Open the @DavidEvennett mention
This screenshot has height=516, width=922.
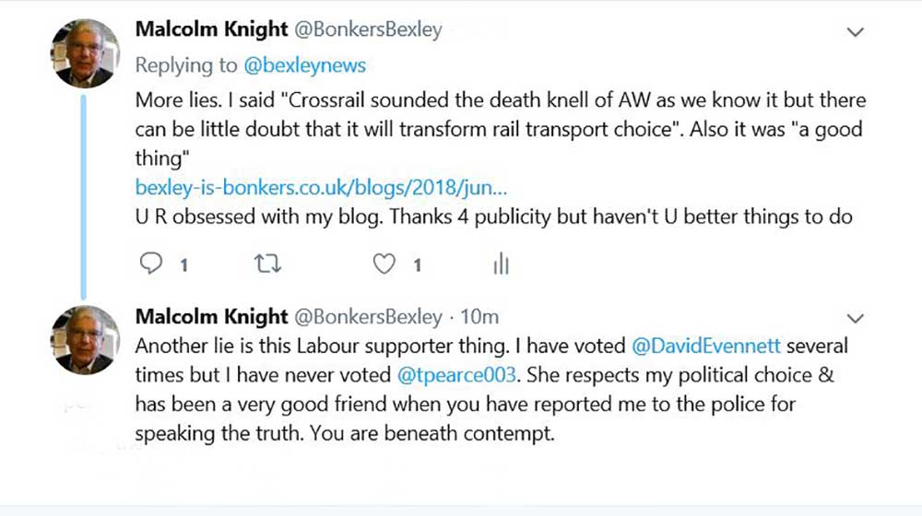coord(707,346)
